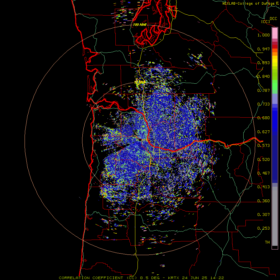Pick the pink segment of the color bar
Image resolution: width=280 pixels, height=280 pixels.
click(x=275, y=33)
